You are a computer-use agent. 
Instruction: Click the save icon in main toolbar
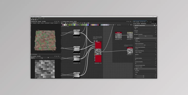(x=36, y=20)
